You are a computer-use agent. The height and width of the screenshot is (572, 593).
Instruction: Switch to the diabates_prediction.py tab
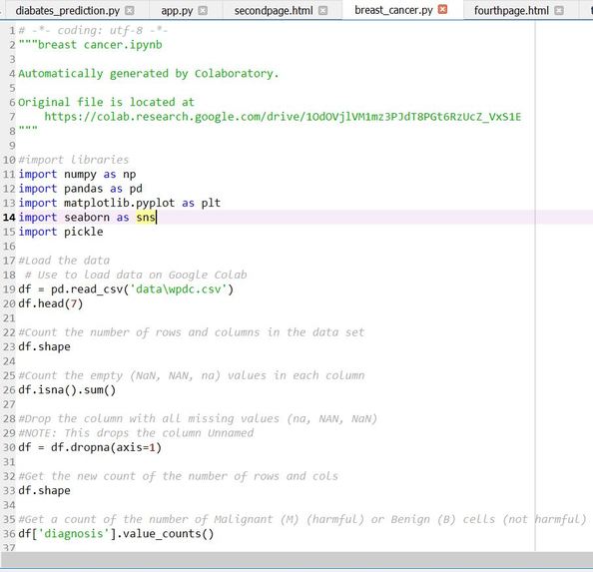(x=67, y=11)
